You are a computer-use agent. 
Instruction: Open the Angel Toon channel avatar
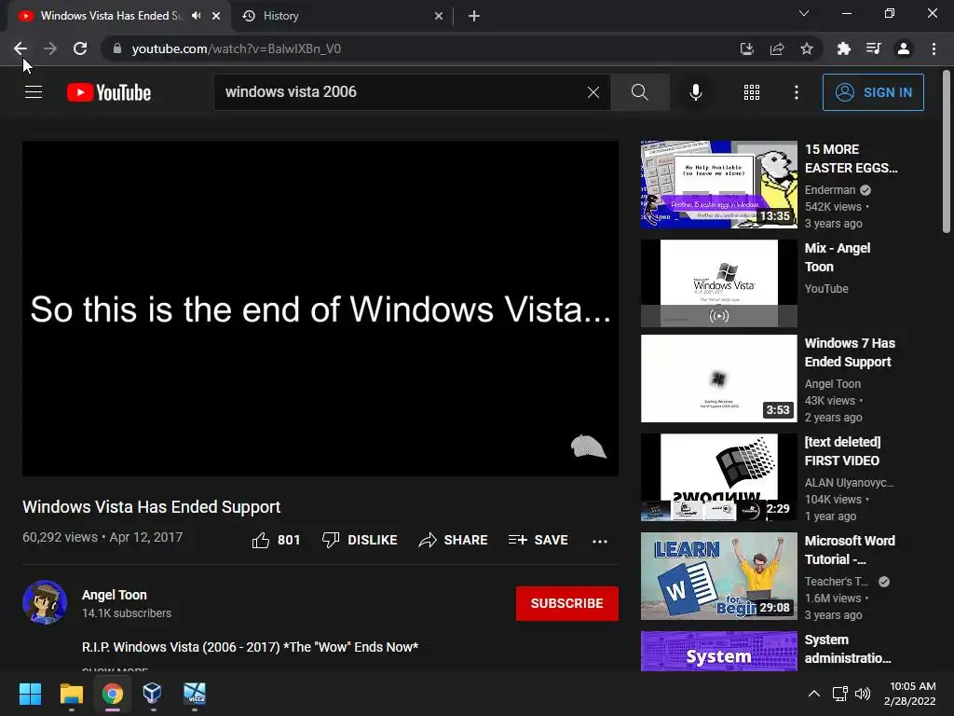tap(45, 603)
